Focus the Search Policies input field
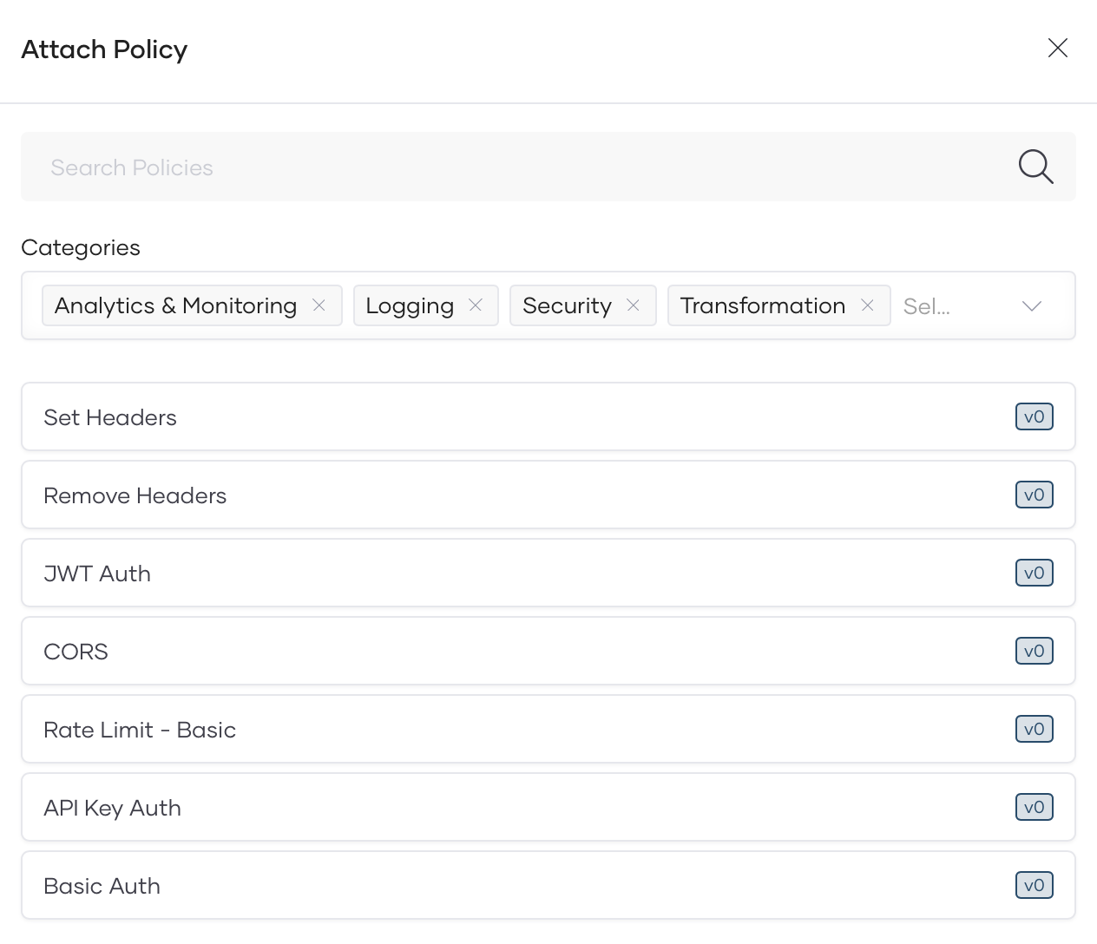Screen dimensions: 1097x944 point(521,167)
